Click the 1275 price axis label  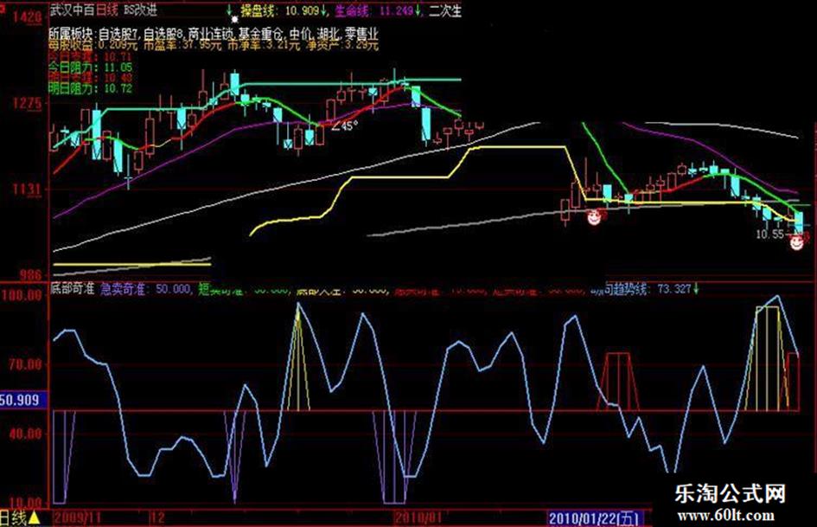26,103
